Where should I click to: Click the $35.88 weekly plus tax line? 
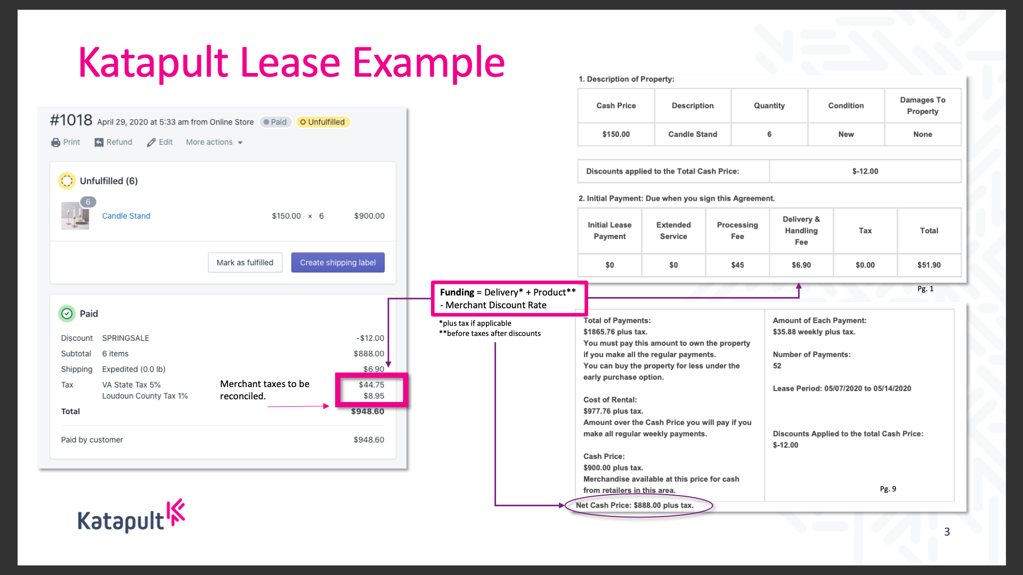tap(814, 332)
